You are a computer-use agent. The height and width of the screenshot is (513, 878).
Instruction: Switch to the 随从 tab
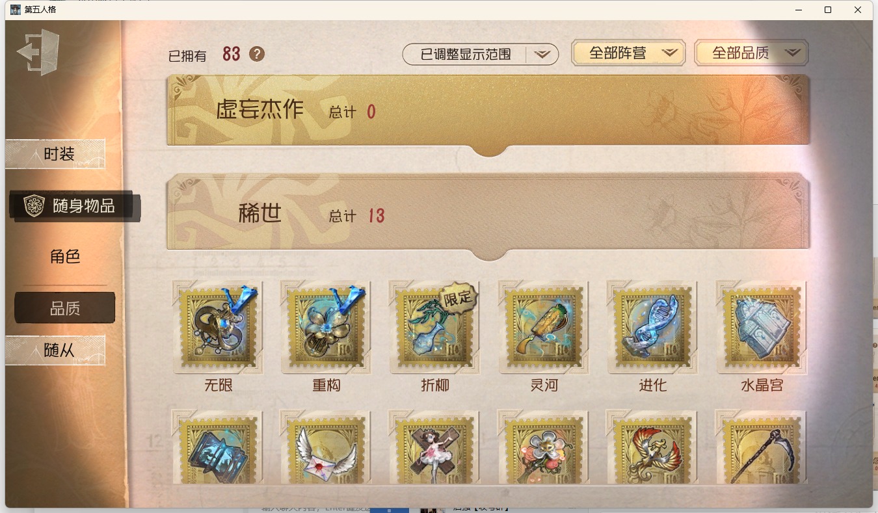click(55, 350)
